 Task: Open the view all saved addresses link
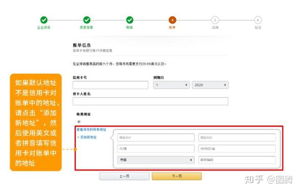click(91, 130)
